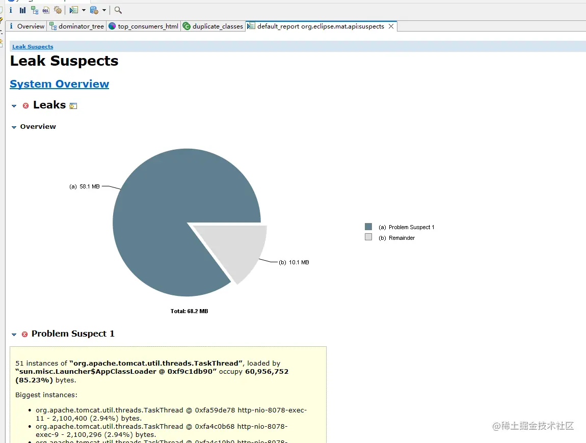Click the Remainder legend color swatch
This screenshot has width=586, height=443.
tap(368, 237)
